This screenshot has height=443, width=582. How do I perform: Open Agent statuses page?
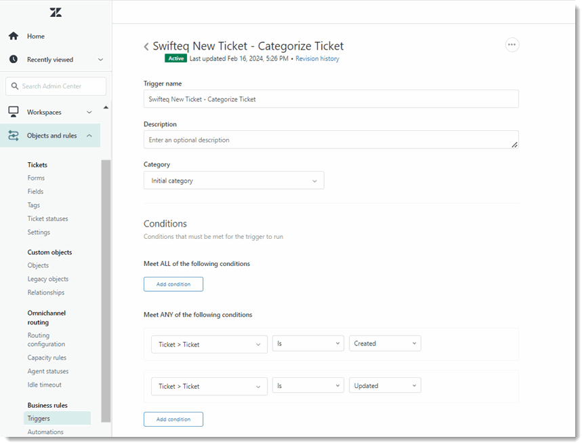[48, 371]
